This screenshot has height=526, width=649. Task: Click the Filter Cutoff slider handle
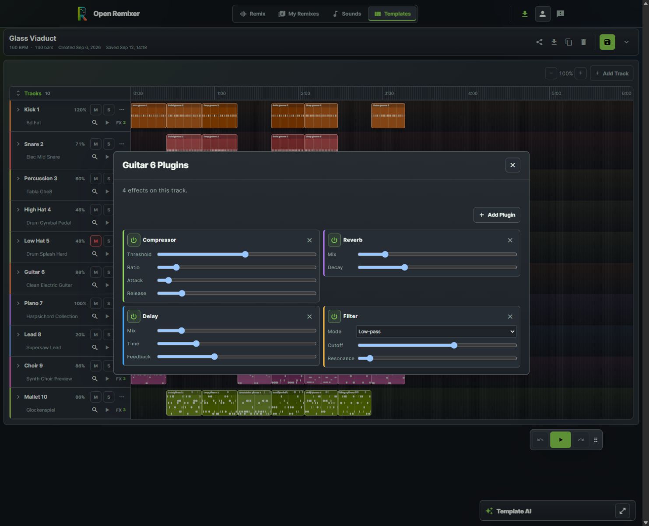454,345
